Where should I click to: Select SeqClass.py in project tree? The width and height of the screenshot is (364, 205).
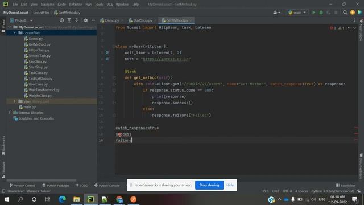point(35,61)
